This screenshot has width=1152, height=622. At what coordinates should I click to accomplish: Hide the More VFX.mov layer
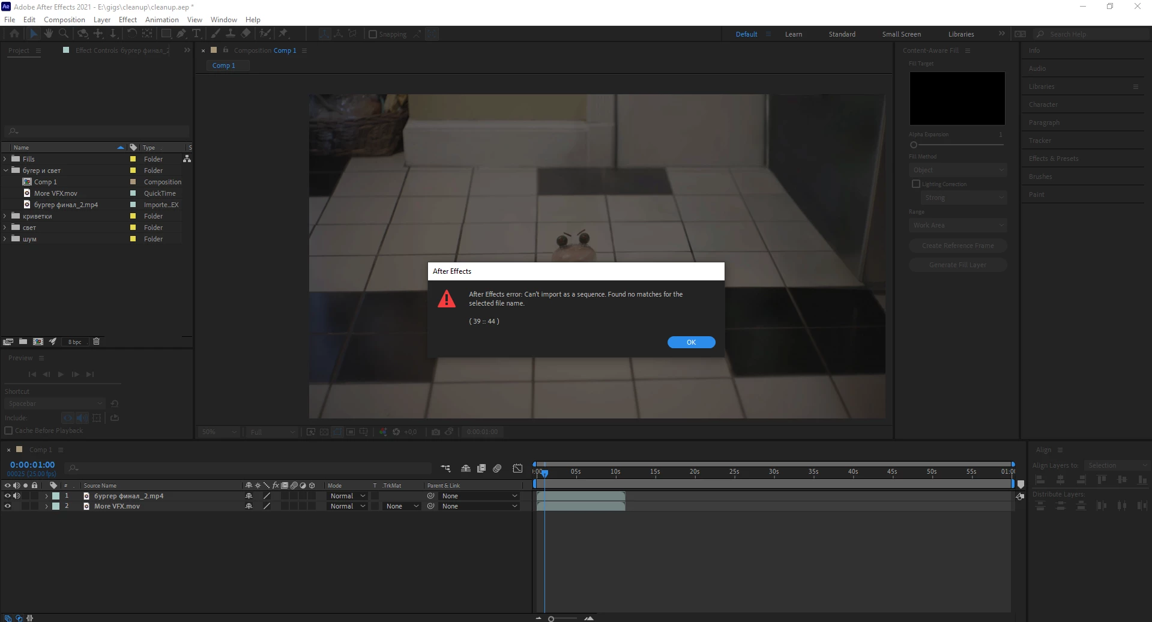[x=8, y=506]
